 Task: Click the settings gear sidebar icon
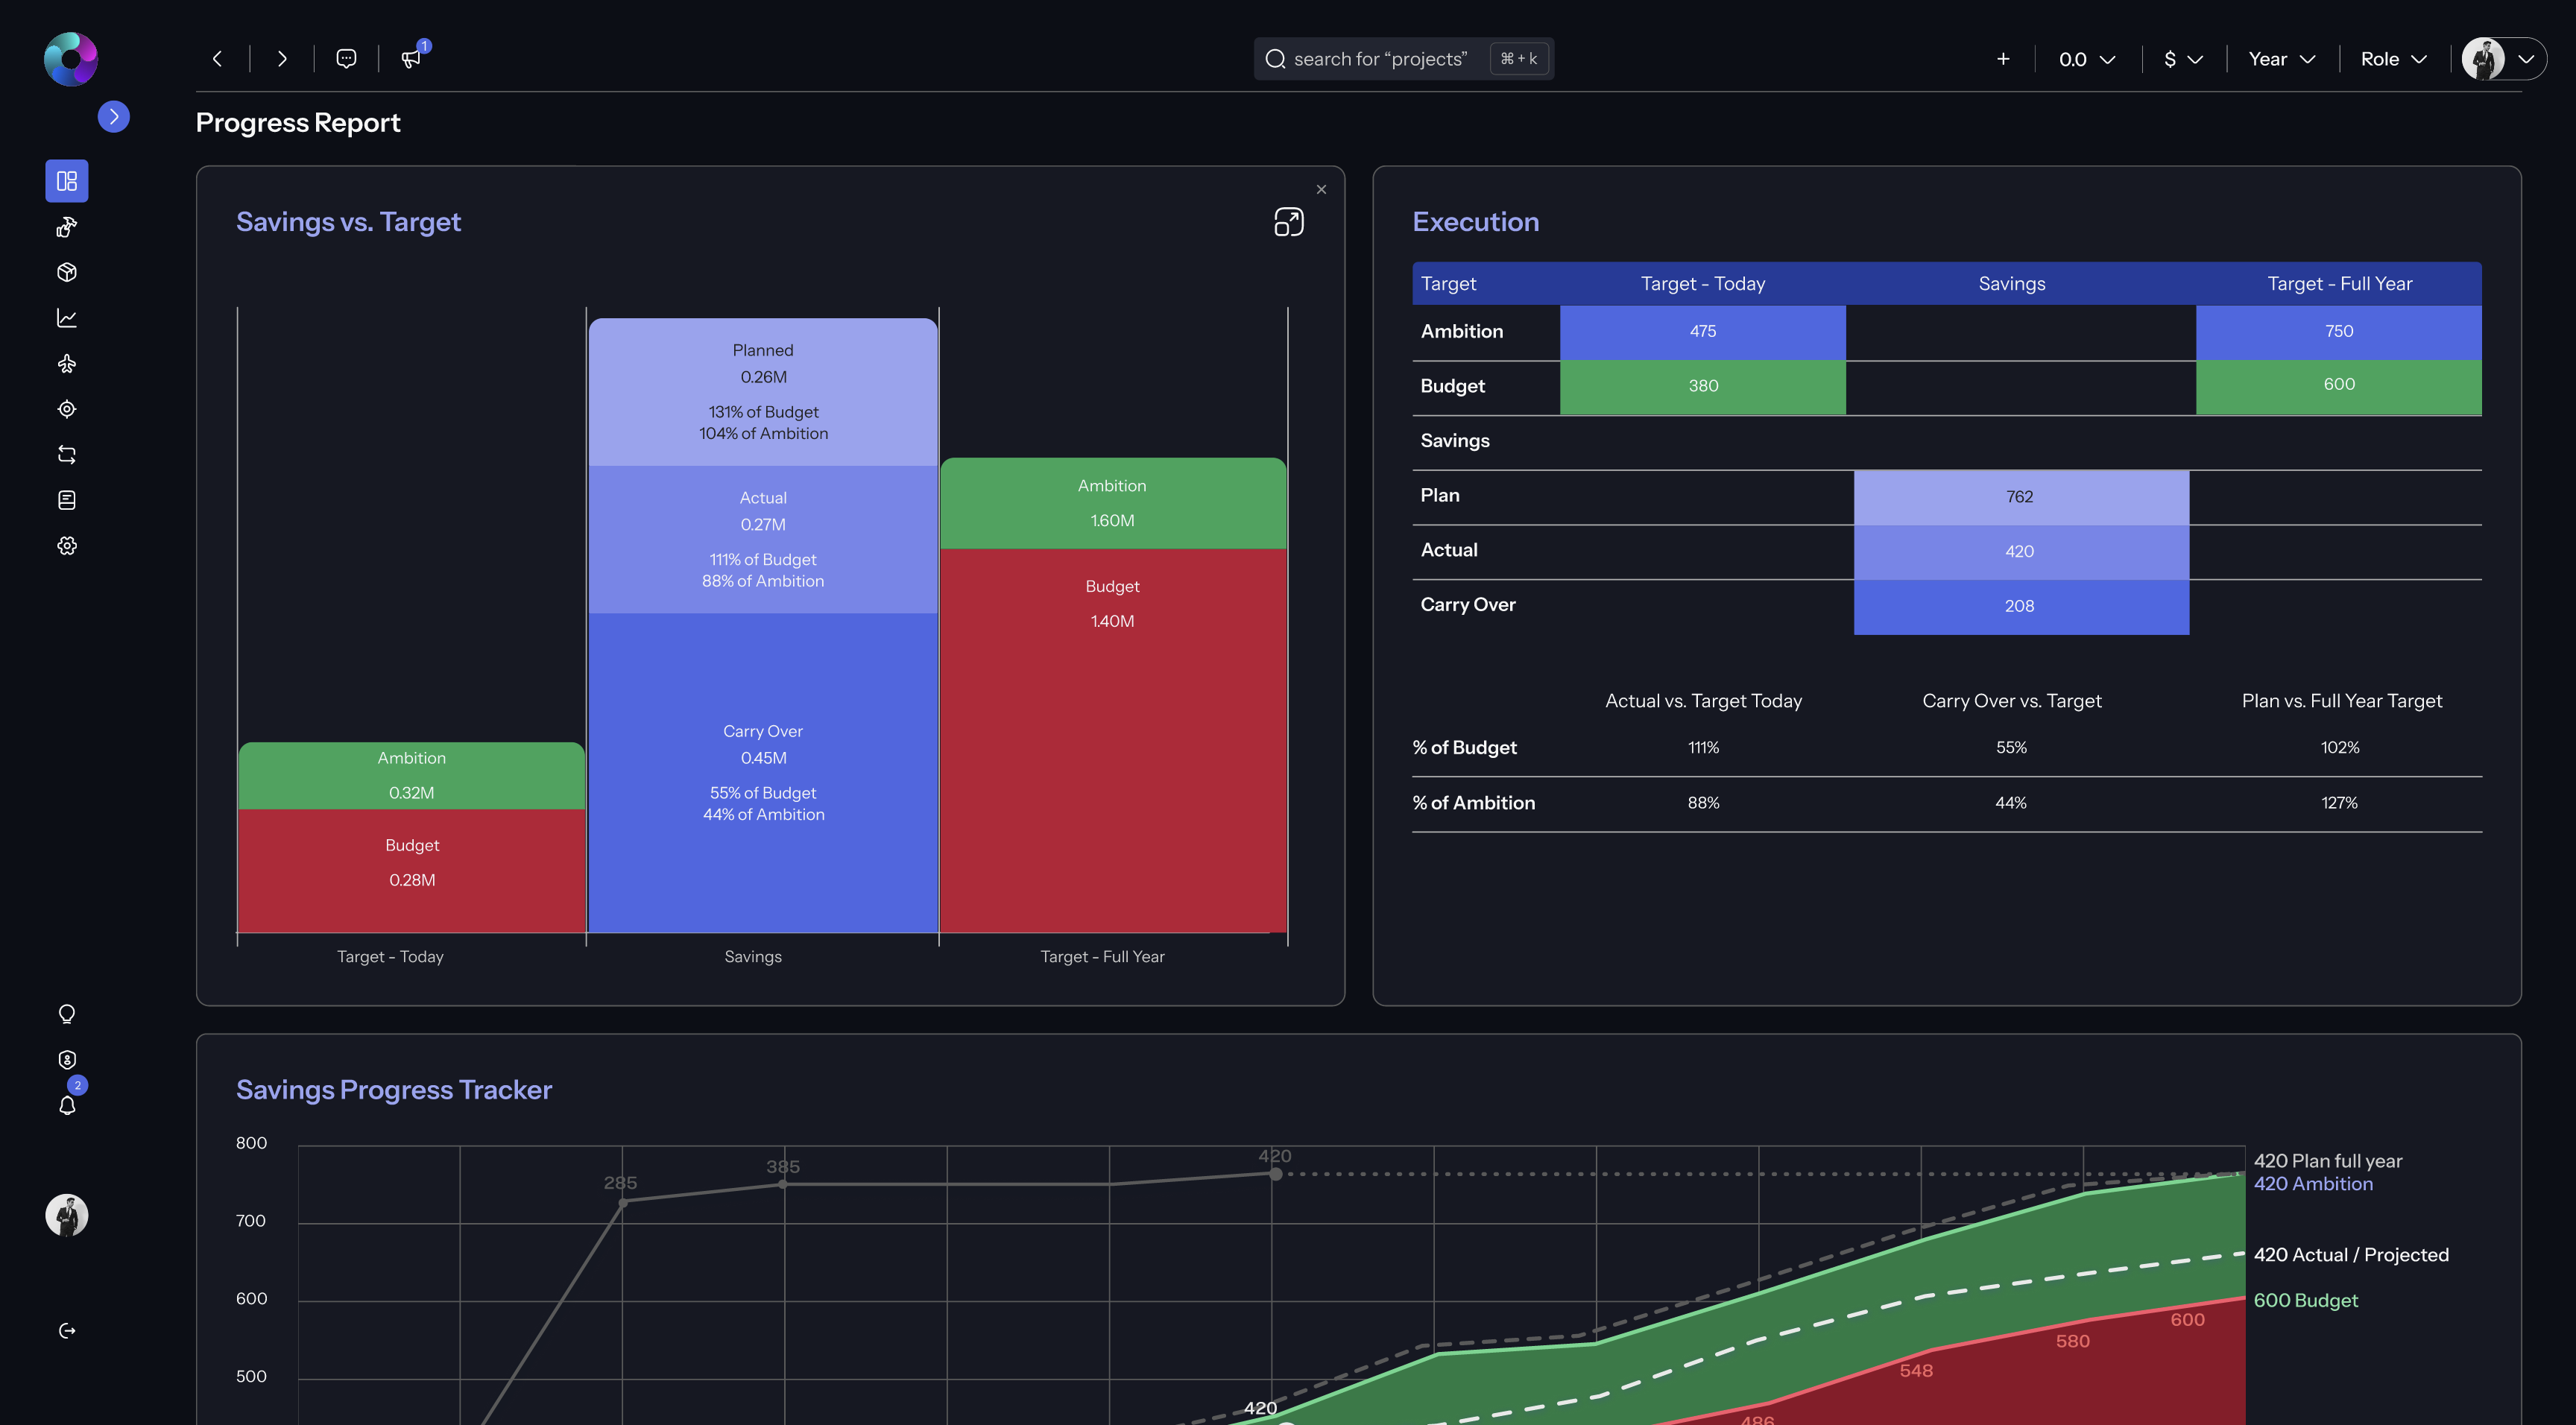point(67,545)
